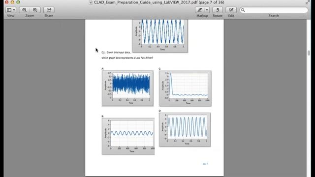Open the View sidebar options button

9,10
